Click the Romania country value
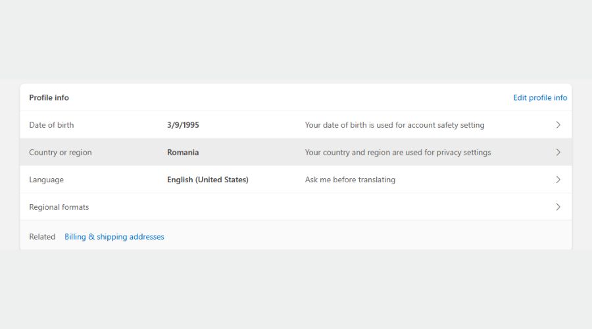Viewport: 592px width, 329px height. pyautogui.click(x=183, y=153)
